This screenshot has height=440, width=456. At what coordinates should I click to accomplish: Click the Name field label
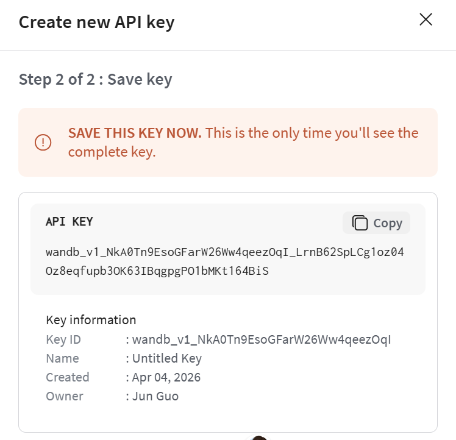pyautogui.click(x=63, y=358)
